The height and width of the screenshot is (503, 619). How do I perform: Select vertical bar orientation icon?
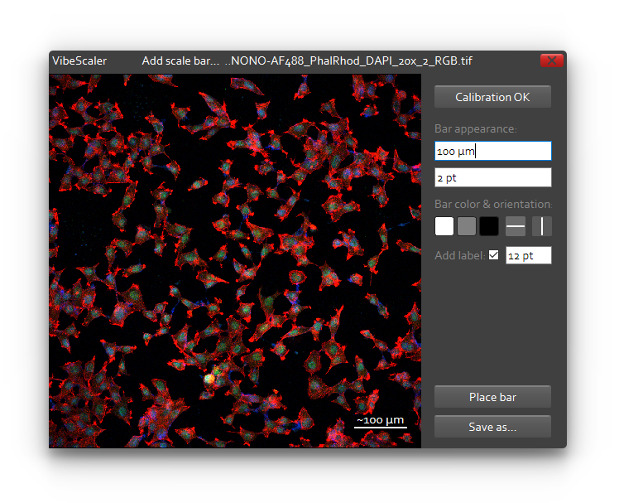pyautogui.click(x=541, y=226)
